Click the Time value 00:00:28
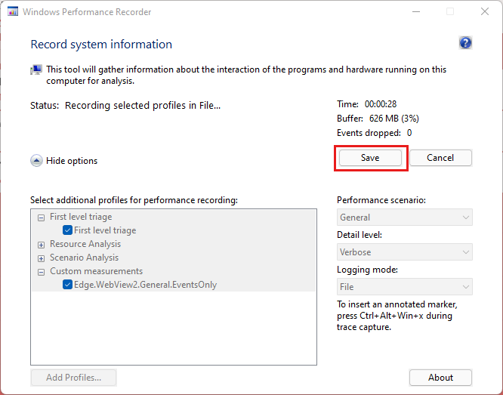 click(x=381, y=104)
